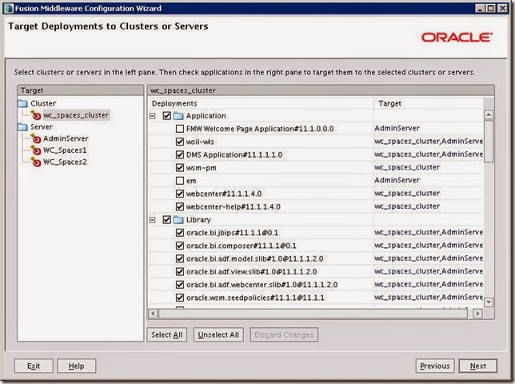Click 'DMS Application#11.1.1.1.0' deployment name
The height and width of the screenshot is (384, 515).
tap(234, 154)
